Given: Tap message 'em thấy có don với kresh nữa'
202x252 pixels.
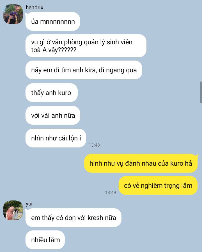Looking at the screenshot, I should pyautogui.click(x=74, y=218).
